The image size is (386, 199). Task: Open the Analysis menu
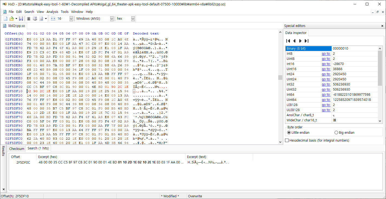(52, 12)
